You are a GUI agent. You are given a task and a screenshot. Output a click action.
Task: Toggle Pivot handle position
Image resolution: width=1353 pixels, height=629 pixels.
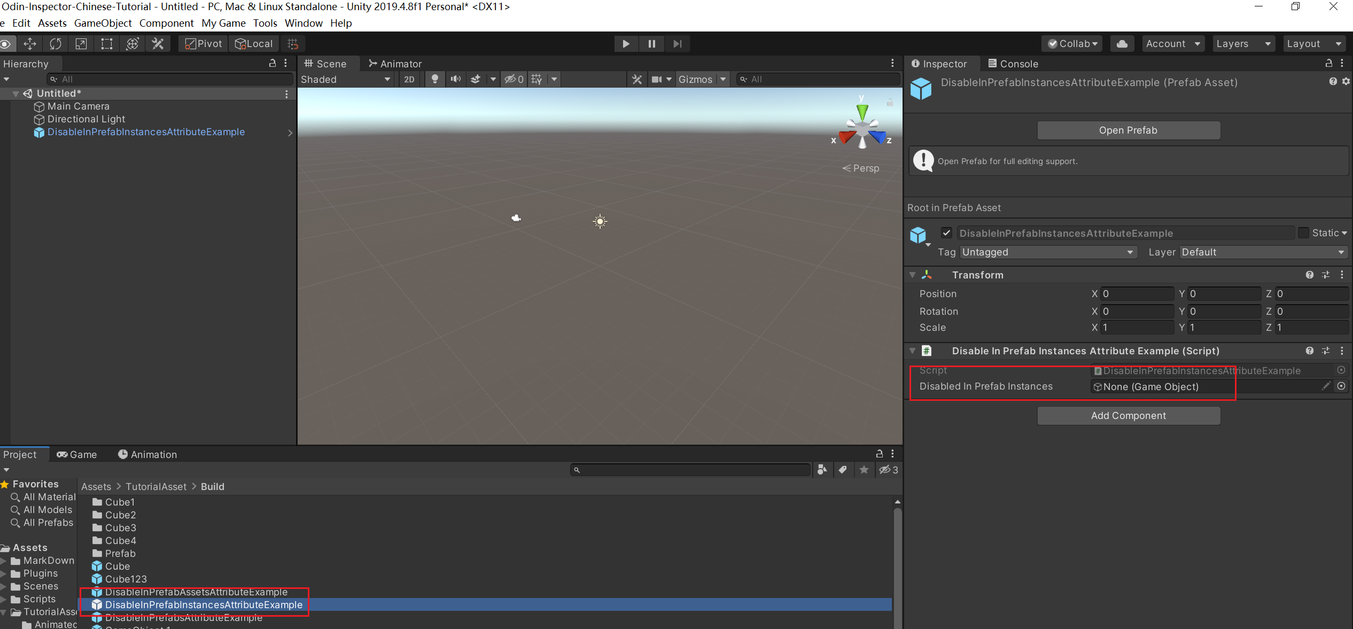coord(204,44)
